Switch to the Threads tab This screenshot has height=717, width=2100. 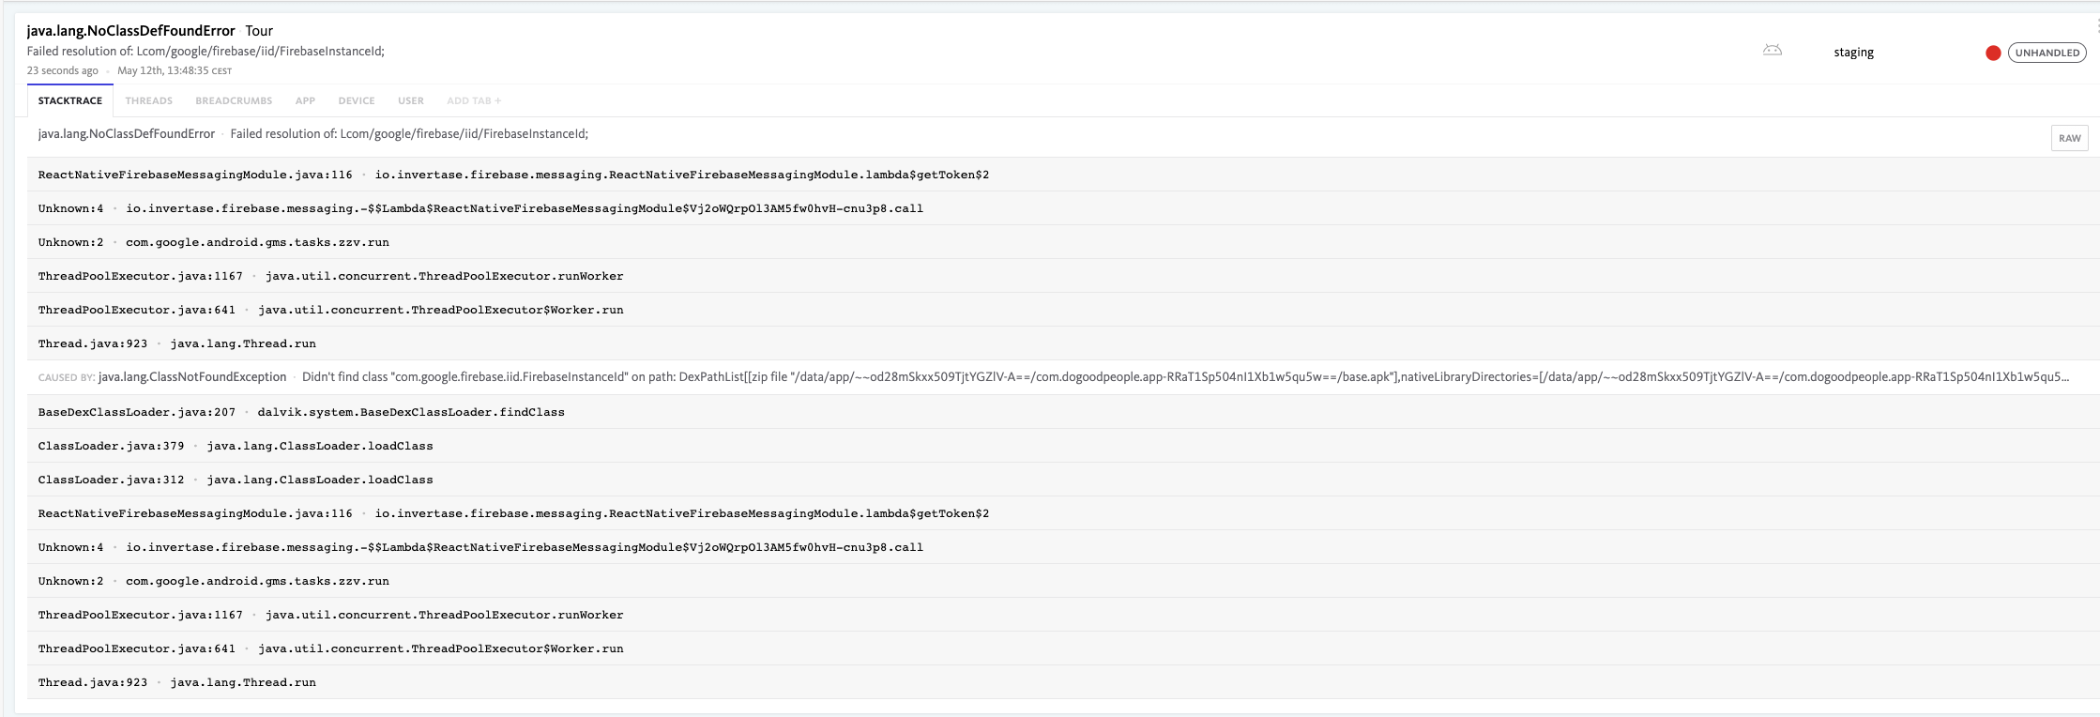[x=148, y=100]
